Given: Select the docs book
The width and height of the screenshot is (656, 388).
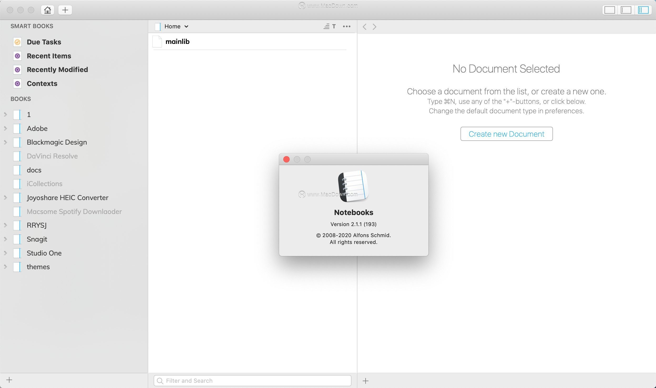Looking at the screenshot, I should tap(34, 170).
